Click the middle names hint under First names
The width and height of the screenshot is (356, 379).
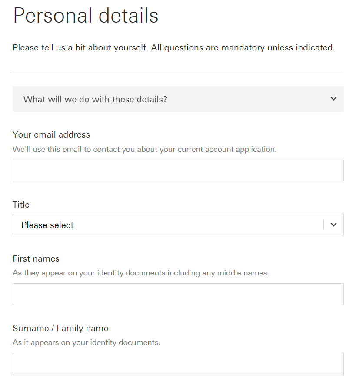(141, 273)
